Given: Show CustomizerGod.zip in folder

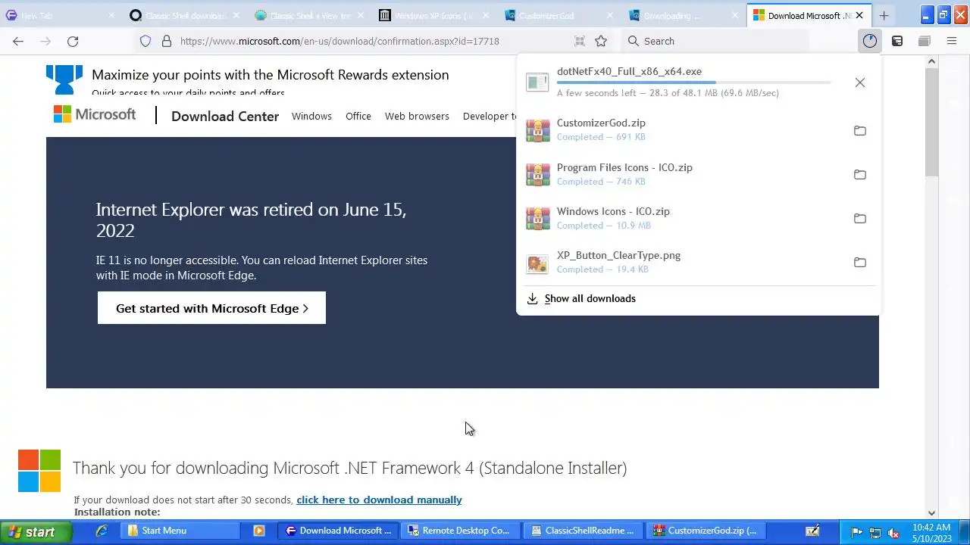Looking at the screenshot, I should pyautogui.click(x=859, y=130).
